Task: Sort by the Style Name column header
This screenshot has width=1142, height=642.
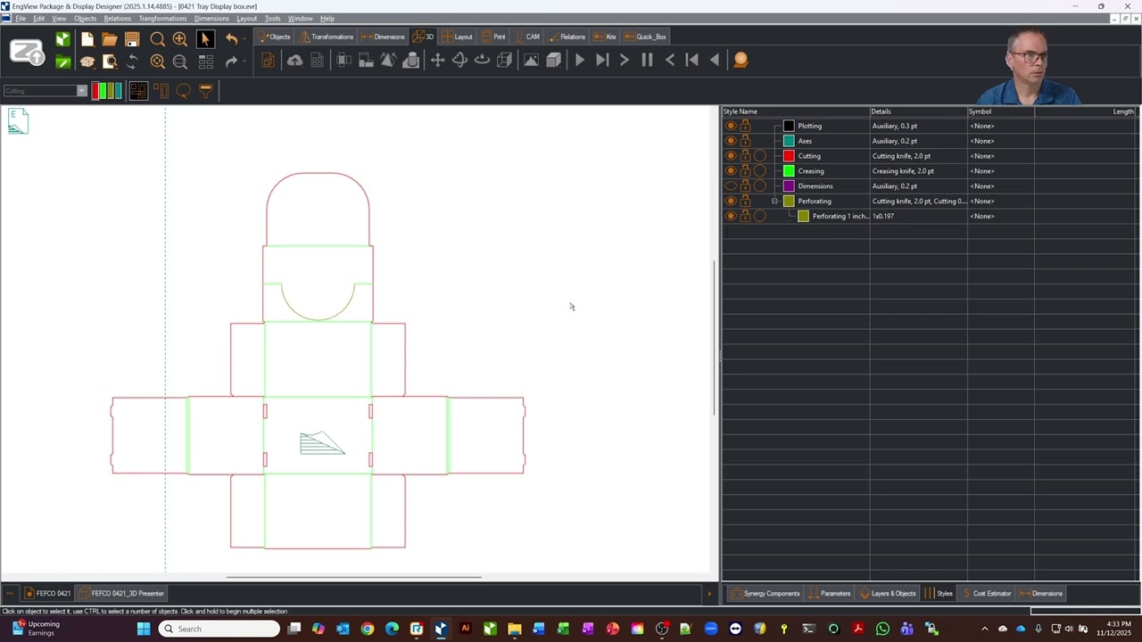Action: click(796, 111)
